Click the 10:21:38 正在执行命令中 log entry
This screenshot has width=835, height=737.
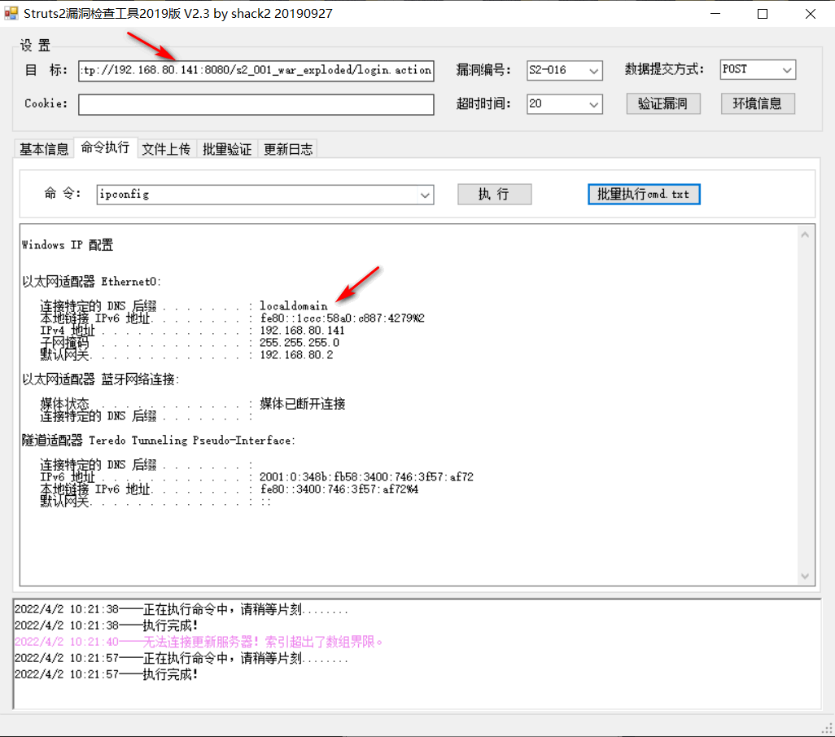point(181,609)
